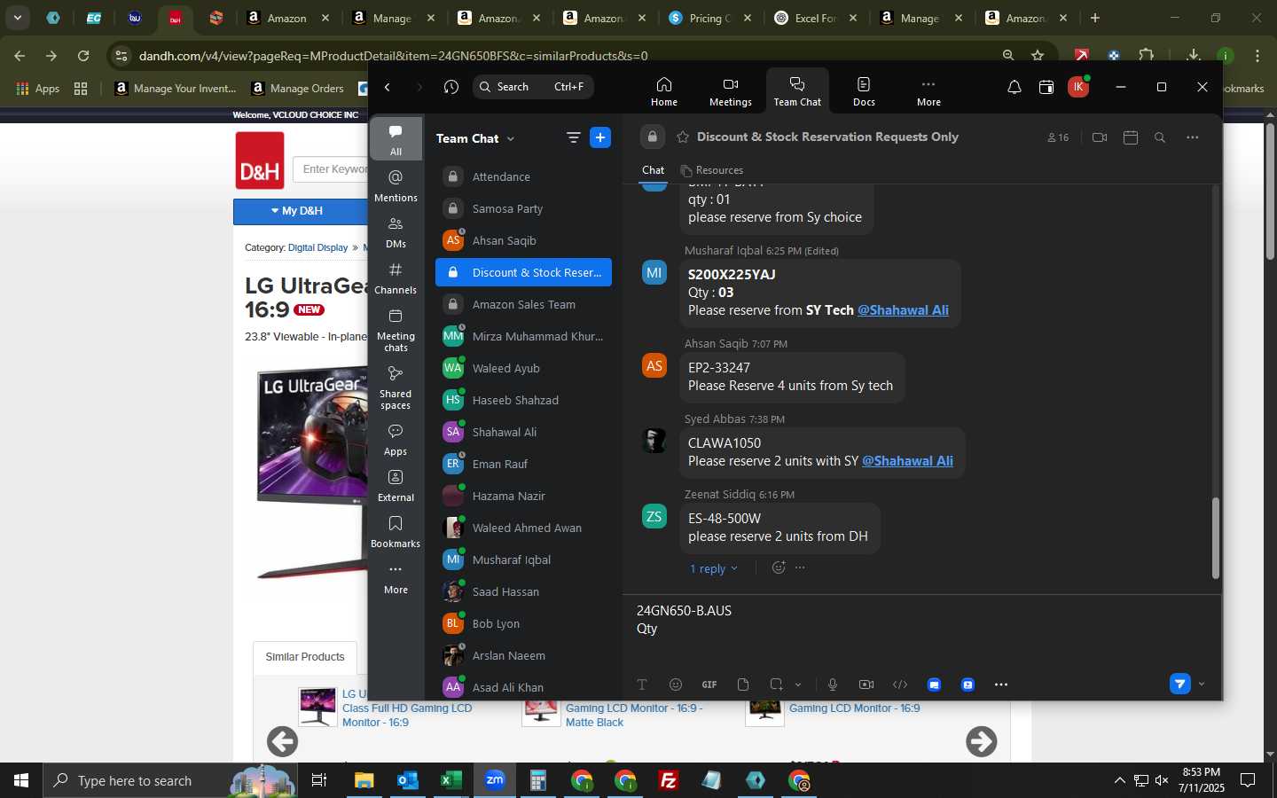The height and width of the screenshot is (798, 1277).
Task: Open Bob Lyon chat
Action: pyautogui.click(x=523, y=623)
